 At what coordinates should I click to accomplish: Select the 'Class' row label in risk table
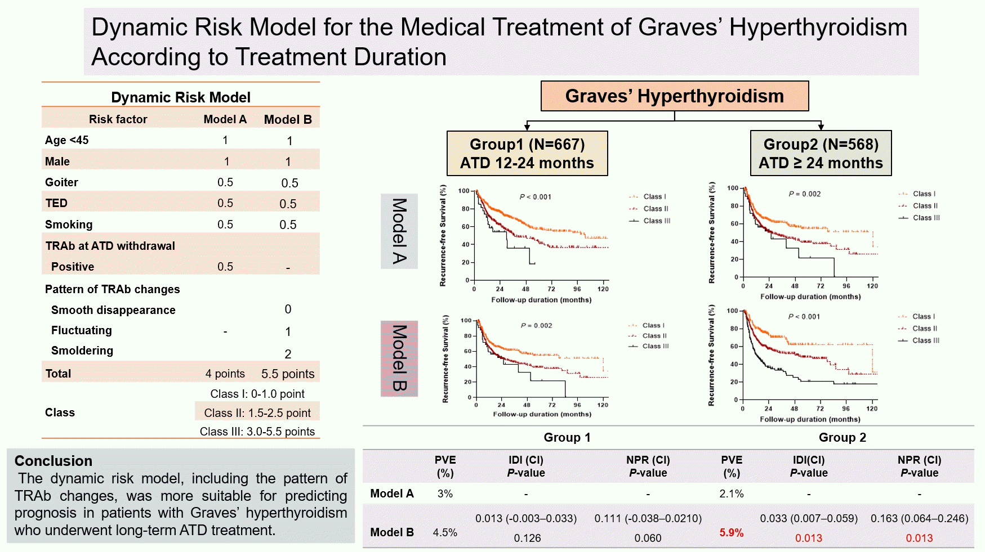click(60, 412)
